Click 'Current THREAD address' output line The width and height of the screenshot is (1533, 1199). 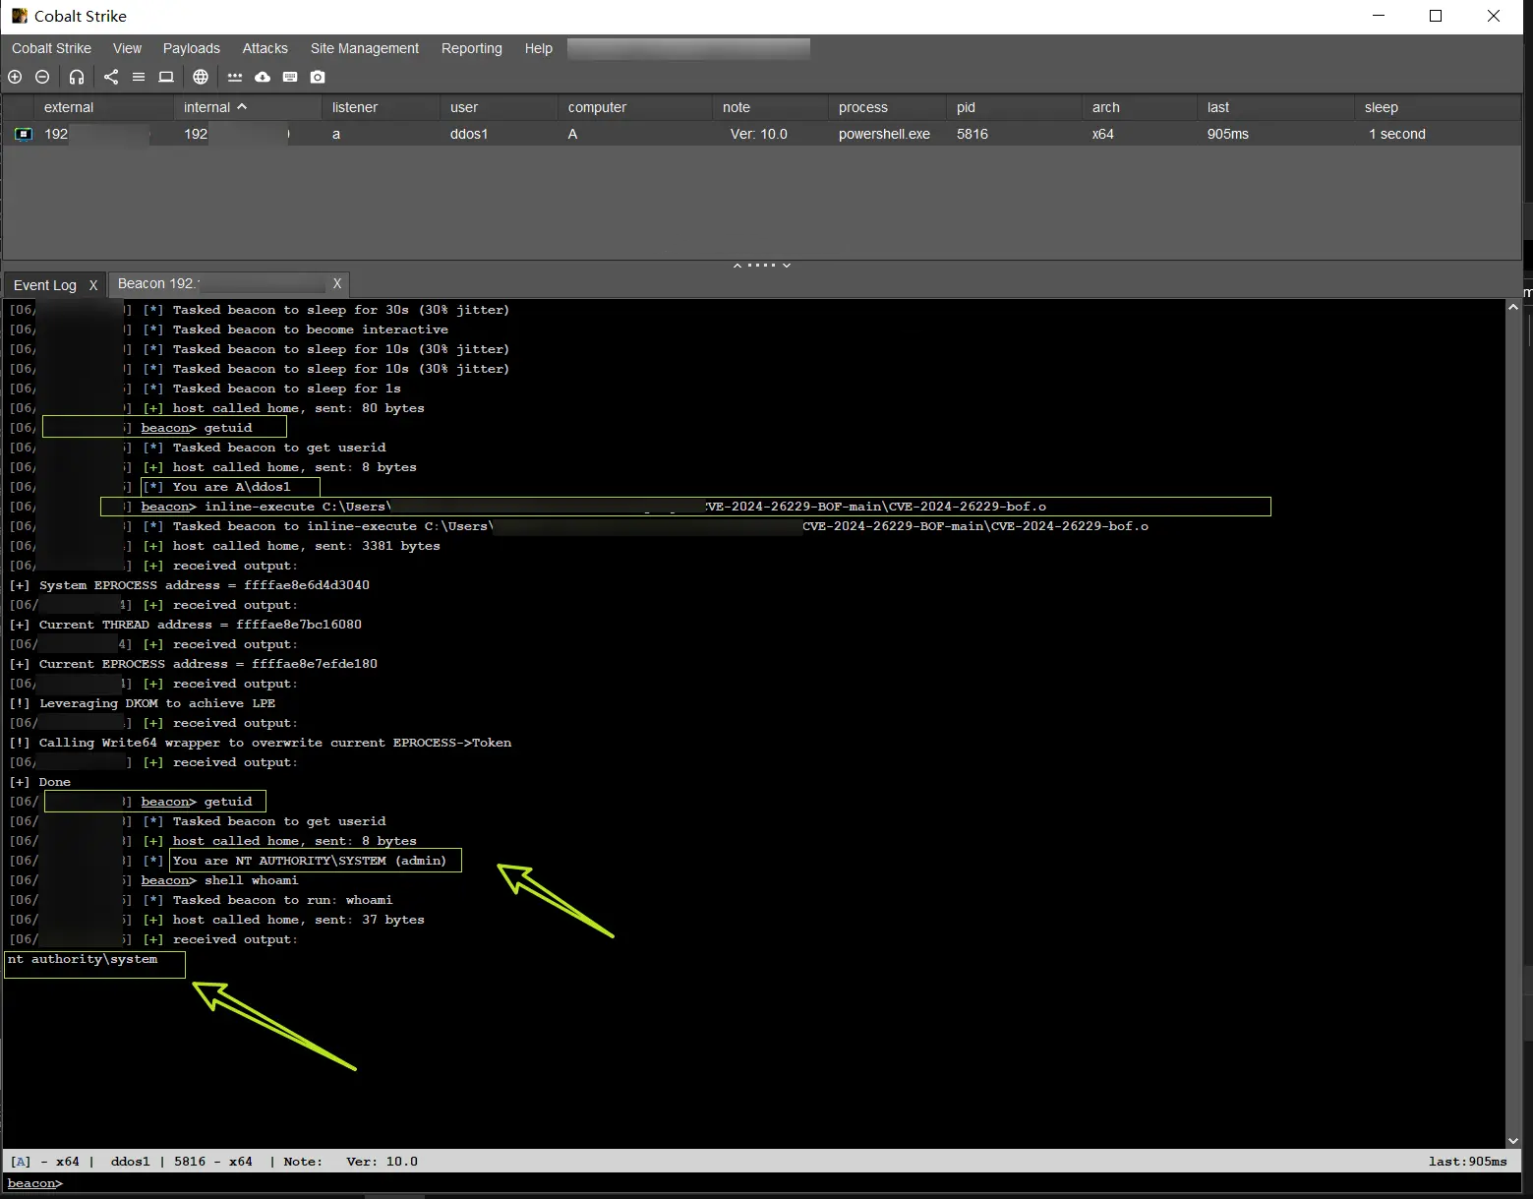pos(185,625)
